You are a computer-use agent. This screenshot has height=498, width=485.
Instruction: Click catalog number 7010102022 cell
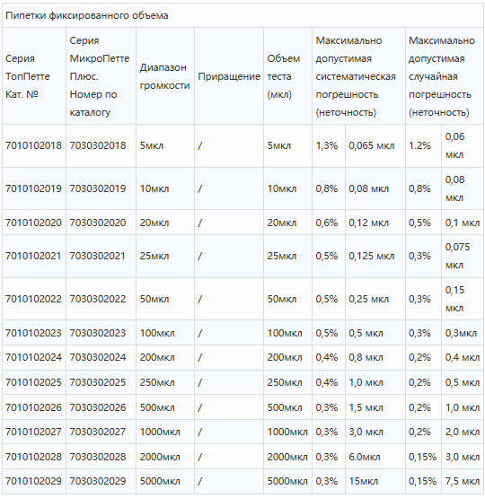point(34,299)
